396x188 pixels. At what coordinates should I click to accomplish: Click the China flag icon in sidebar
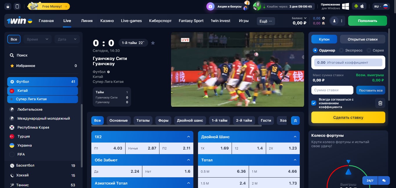[x=12, y=91]
